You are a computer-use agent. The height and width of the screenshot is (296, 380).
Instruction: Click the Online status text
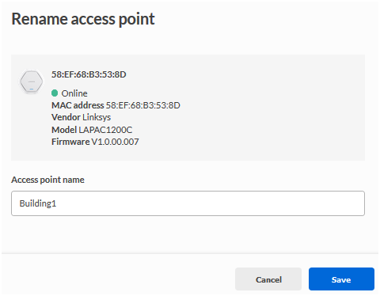(x=74, y=93)
